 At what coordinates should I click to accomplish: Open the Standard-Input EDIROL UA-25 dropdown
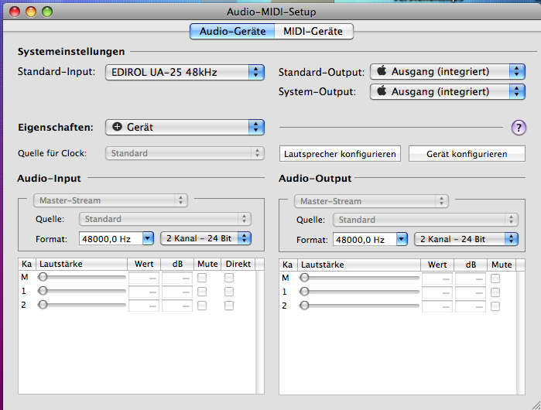pyautogui.click(x=184, y=72)
